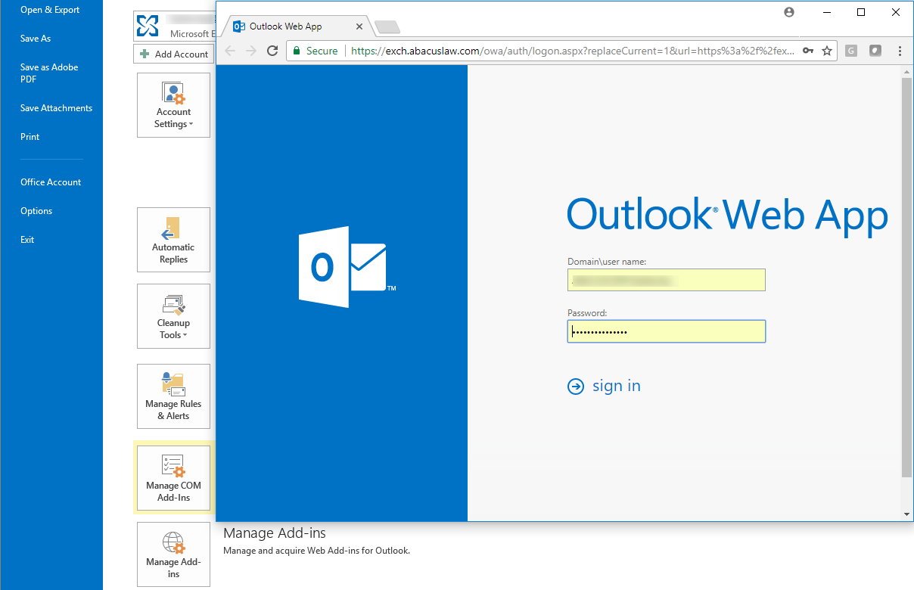914x590 pixels.
Task: Choose Exit in backstage menu
Action: [27, 240]
